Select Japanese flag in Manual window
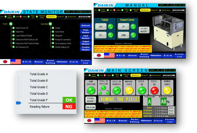The width and height of the screenshot is (197, 133). point(99,55)
